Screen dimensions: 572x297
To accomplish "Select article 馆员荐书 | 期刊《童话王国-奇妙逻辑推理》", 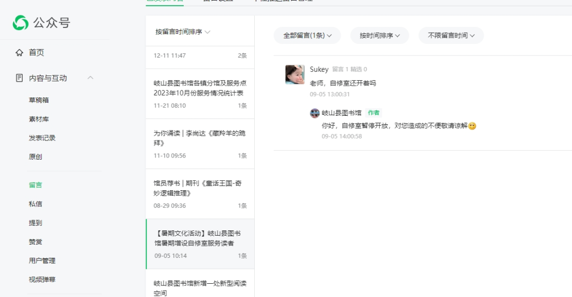I will 200,194.
